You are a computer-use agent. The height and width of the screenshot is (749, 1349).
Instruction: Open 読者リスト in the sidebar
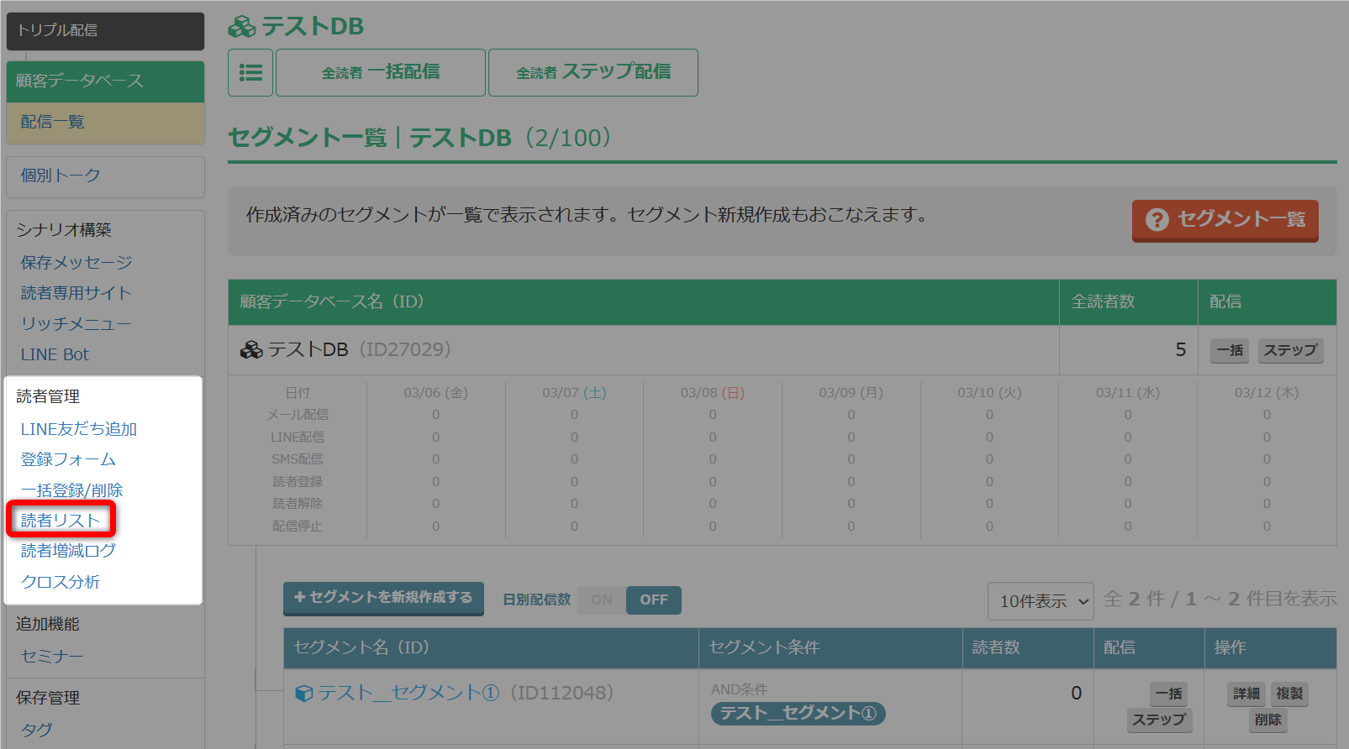61,521
